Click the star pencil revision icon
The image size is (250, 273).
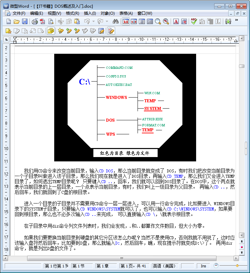click(x=61, y=31)
